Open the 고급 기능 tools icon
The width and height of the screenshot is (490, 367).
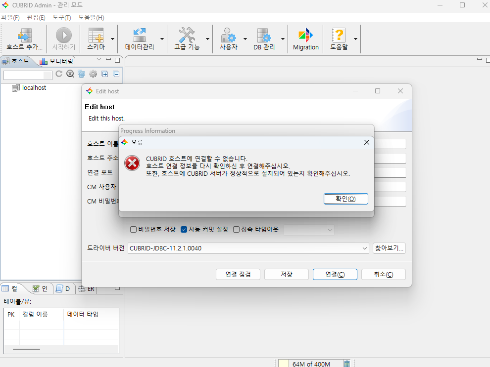[187, 36]
